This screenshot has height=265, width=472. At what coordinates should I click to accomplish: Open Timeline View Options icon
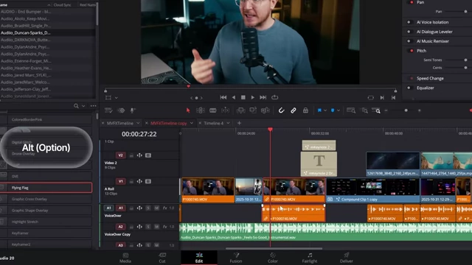click(108, 110)
